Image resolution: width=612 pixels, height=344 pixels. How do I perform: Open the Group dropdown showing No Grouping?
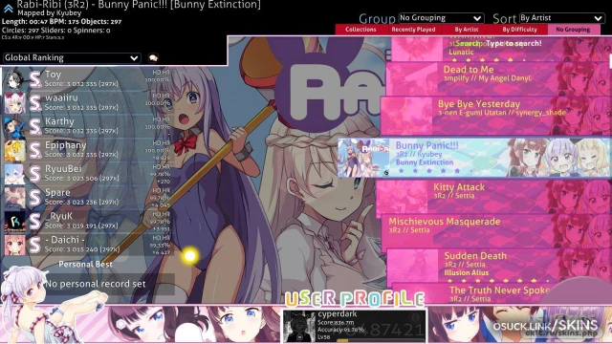441,18
